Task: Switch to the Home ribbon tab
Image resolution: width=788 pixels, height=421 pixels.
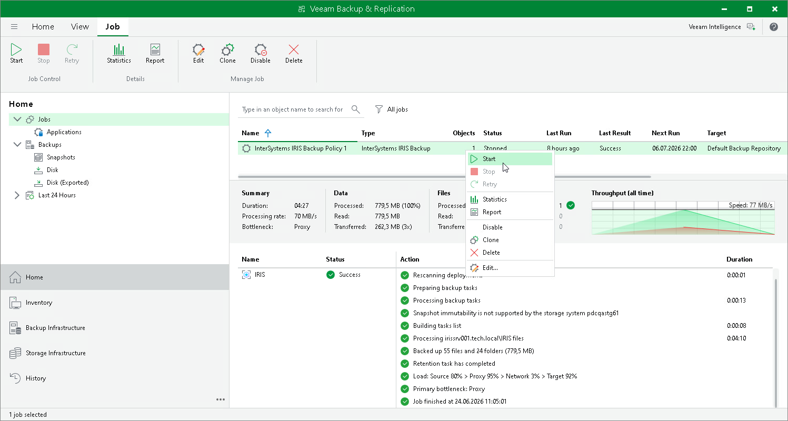Action: pos(43,27)
